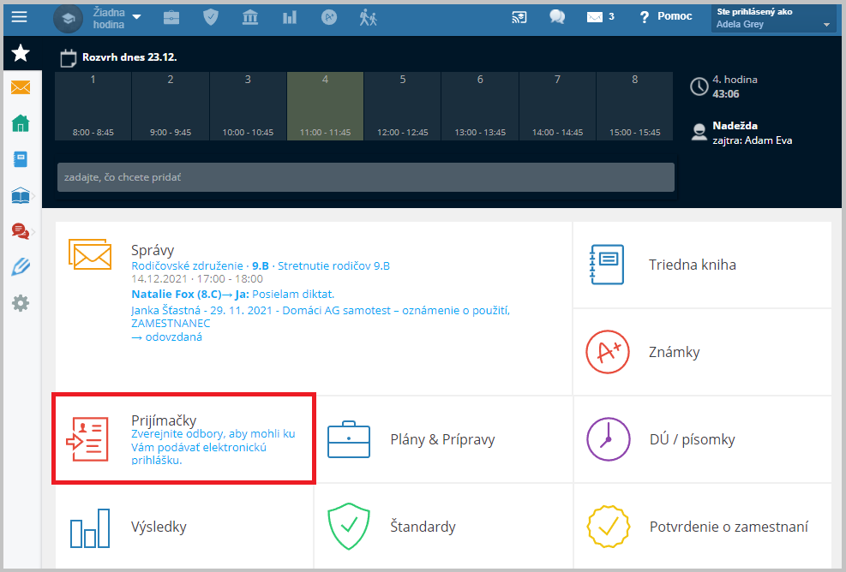
Task: Click the graduation cap lesson icon
Action: point(68,18)
